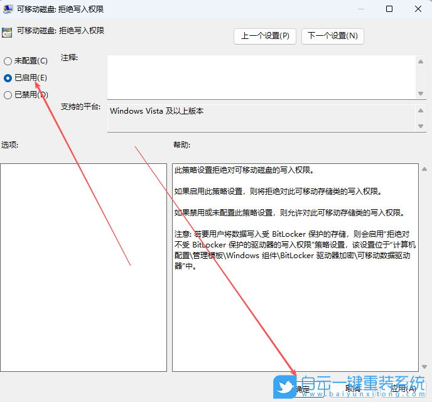Click comment box scroll up arrow

coord(421,62)
